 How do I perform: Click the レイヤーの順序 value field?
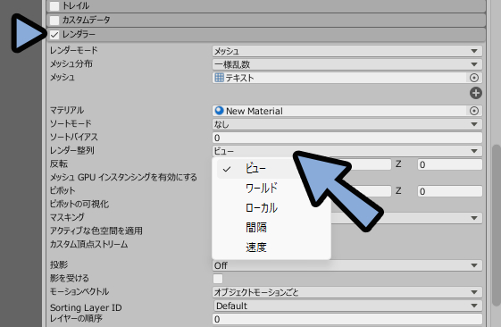point(347,319)
